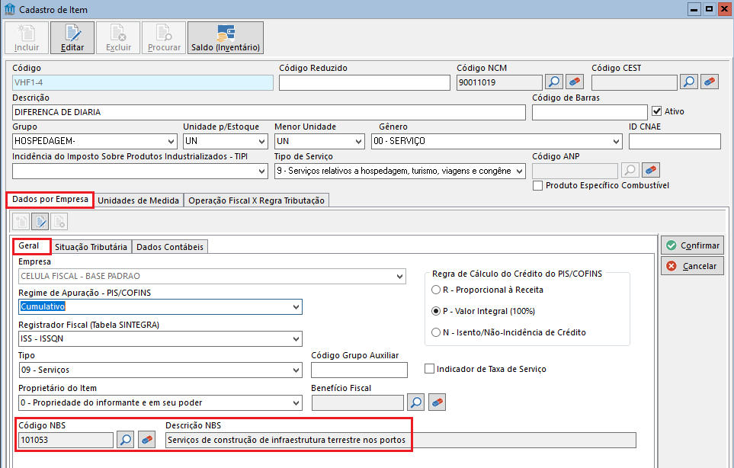Clear Código CEST with the eraser icon

(710, 82)
